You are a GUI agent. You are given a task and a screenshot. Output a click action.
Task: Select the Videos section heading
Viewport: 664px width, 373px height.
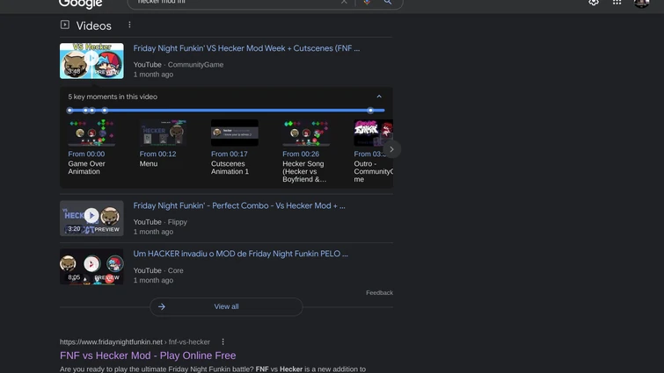pyautogui.click(x=93, y=25)
